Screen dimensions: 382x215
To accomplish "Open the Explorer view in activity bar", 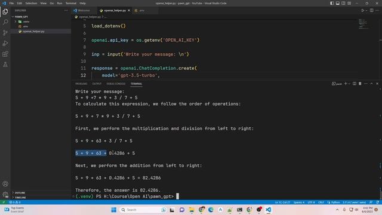I will [x=5, y=11].
